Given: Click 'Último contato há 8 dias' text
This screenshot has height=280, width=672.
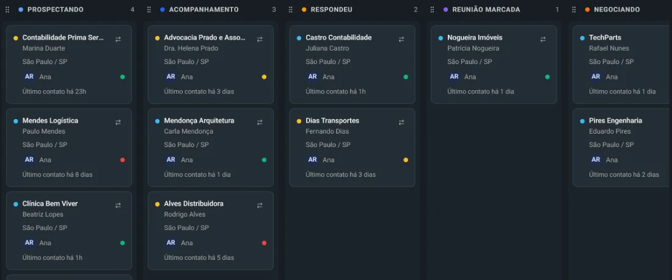Looking at the screenshot, I should 57,174.
